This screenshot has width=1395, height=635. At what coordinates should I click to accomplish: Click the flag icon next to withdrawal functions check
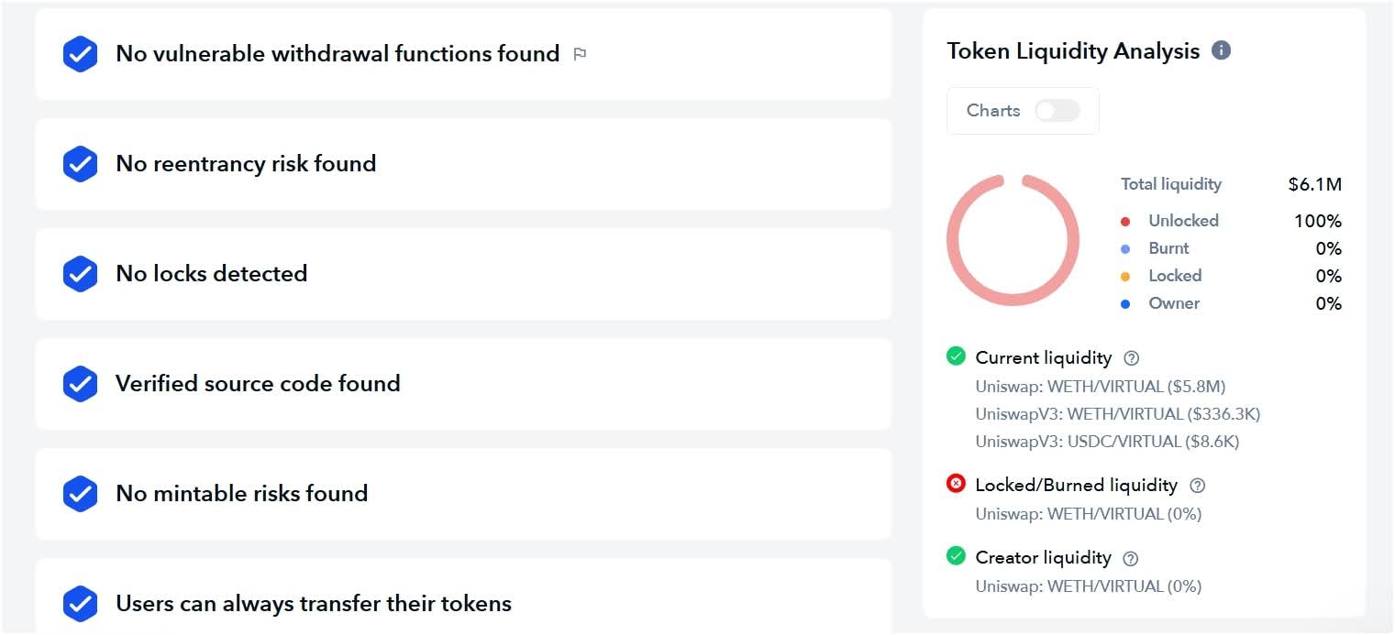coord(580,54)
